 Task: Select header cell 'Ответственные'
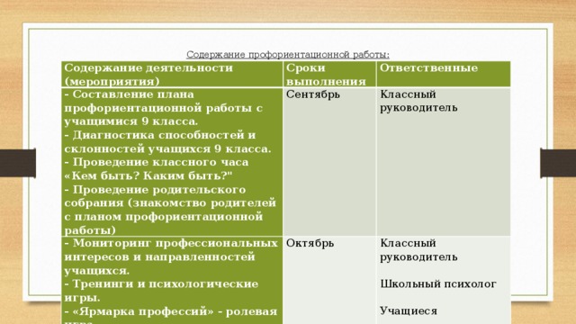[x=444, y=74]
